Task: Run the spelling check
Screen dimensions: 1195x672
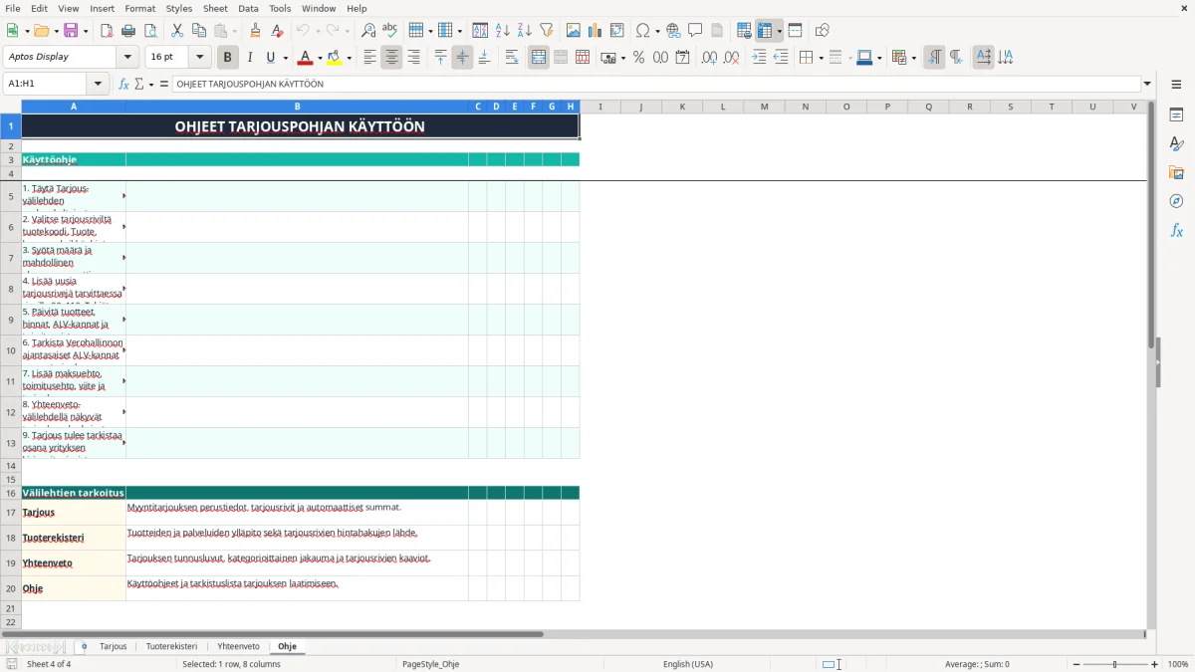Action: point(389,31)
